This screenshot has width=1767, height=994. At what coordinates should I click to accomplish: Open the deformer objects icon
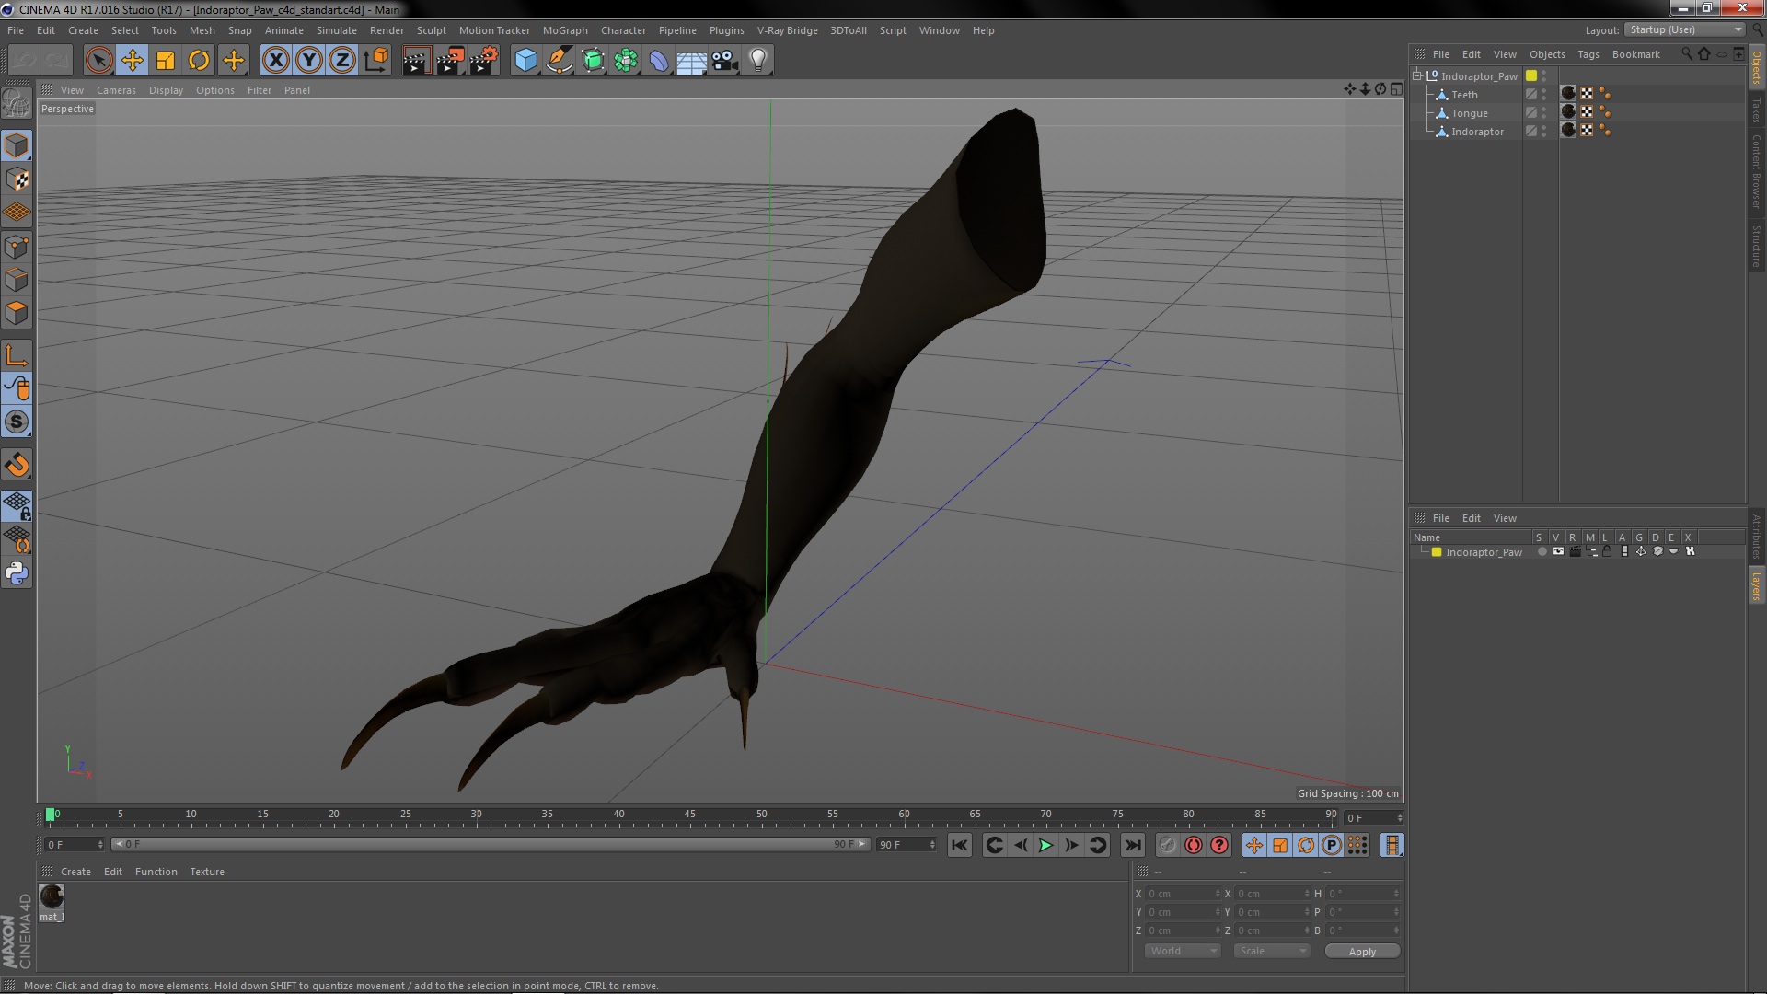pos(659,61)
